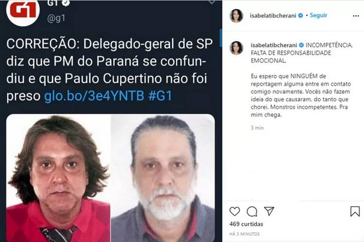364x242 pixels.
Task: Click the caption author avatar
Action: (236, 48)
